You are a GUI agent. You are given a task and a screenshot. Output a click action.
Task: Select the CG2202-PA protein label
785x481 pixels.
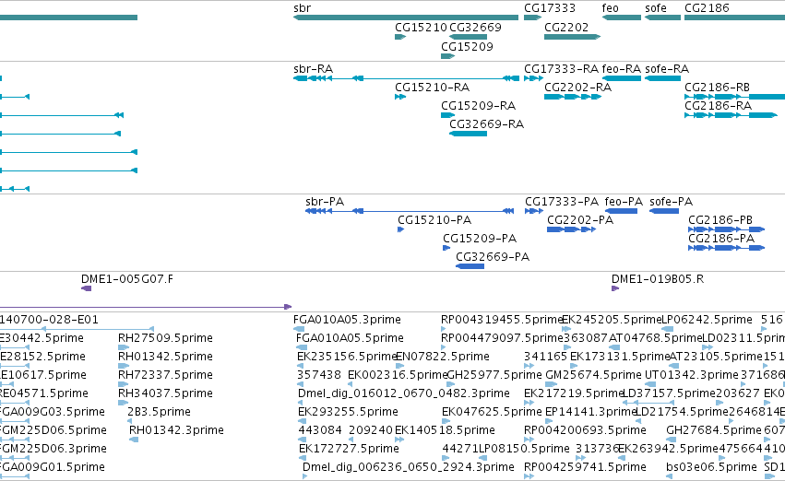point(580,220)
